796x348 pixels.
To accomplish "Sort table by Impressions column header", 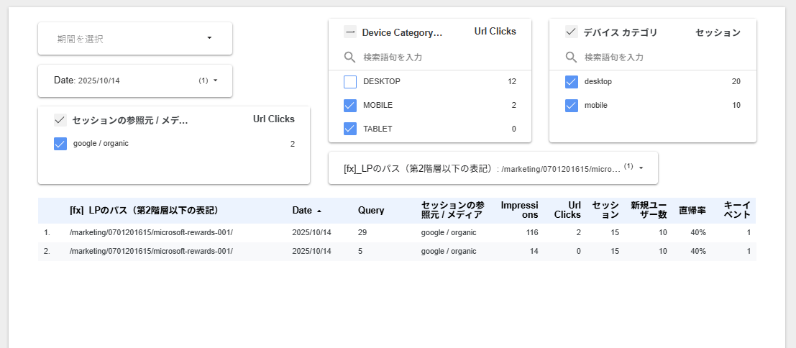I will [x=519, y=210].
